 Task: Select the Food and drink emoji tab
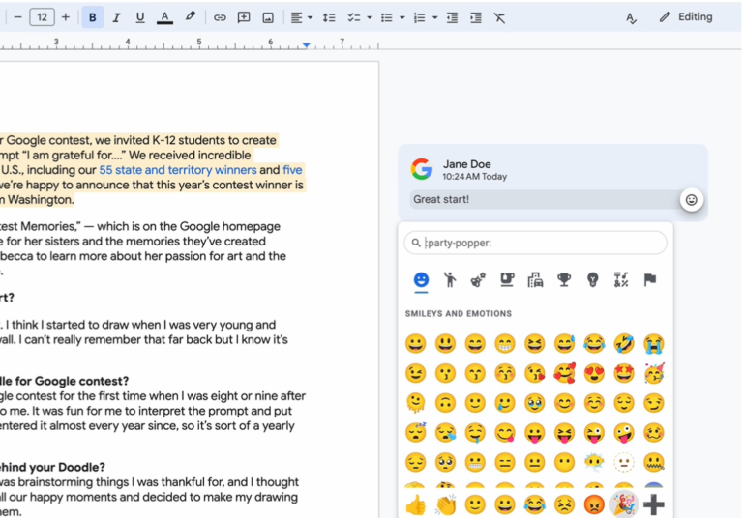(x=507, y=280)
